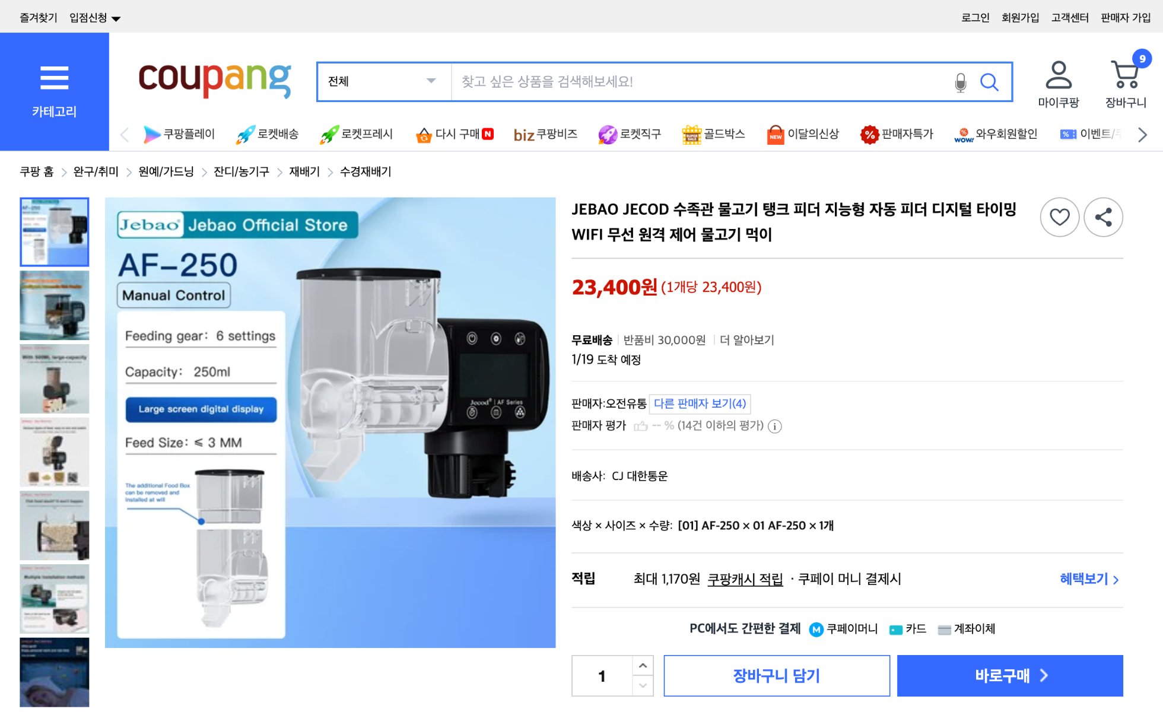Open the 로그인 menu item

[x=975, y=17]
